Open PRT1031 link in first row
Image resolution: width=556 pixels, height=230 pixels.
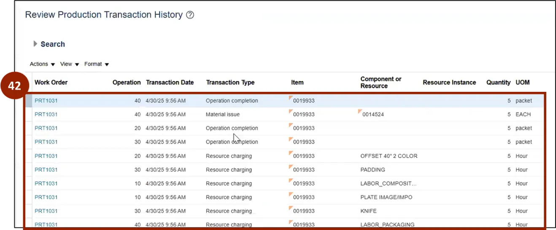(x=46, y=101)
